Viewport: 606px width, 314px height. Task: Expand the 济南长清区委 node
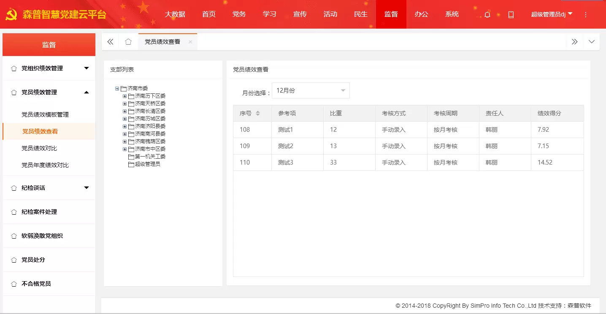click(x=124, y=112)
